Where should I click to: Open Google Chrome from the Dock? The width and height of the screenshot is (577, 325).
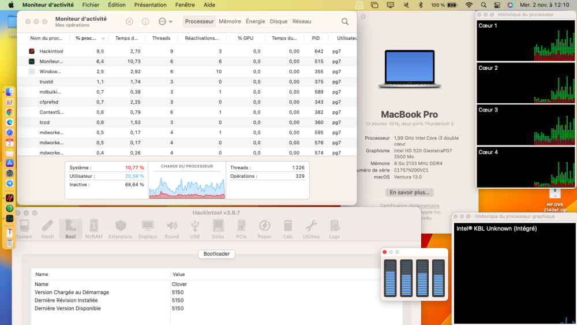(10, 112)
